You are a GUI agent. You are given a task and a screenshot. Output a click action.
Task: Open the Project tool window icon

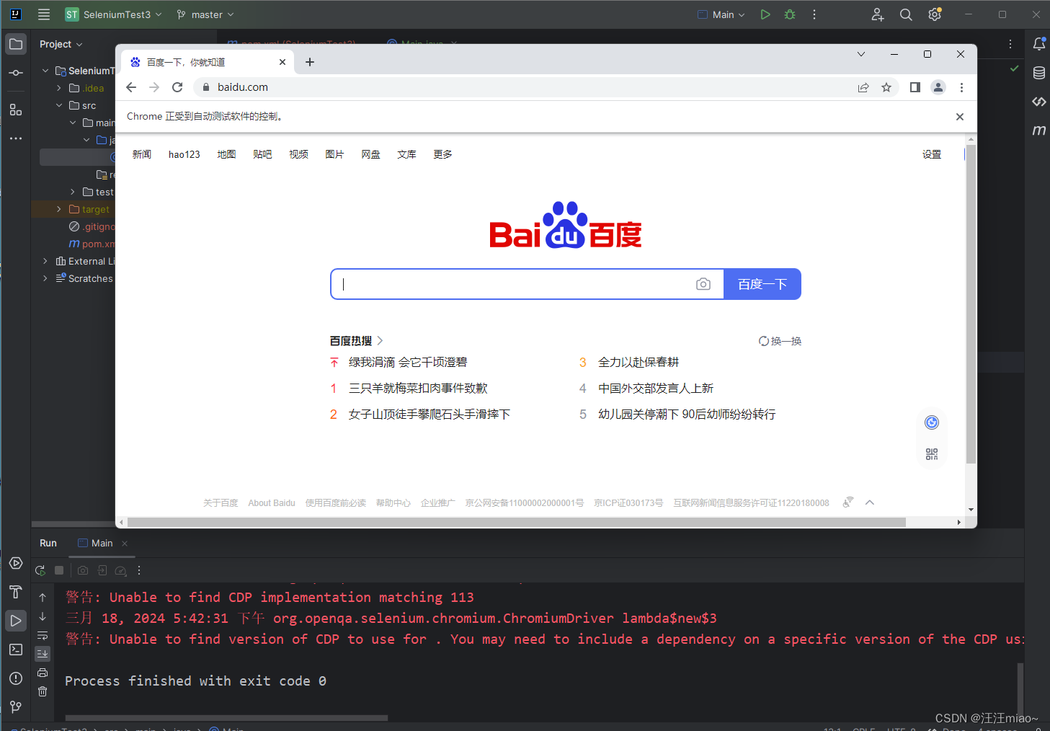pos(16,44)
